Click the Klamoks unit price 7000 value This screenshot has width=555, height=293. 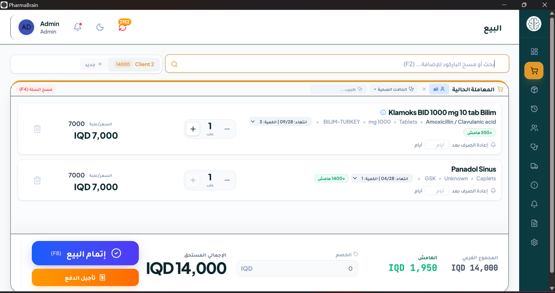coord(77,124)
